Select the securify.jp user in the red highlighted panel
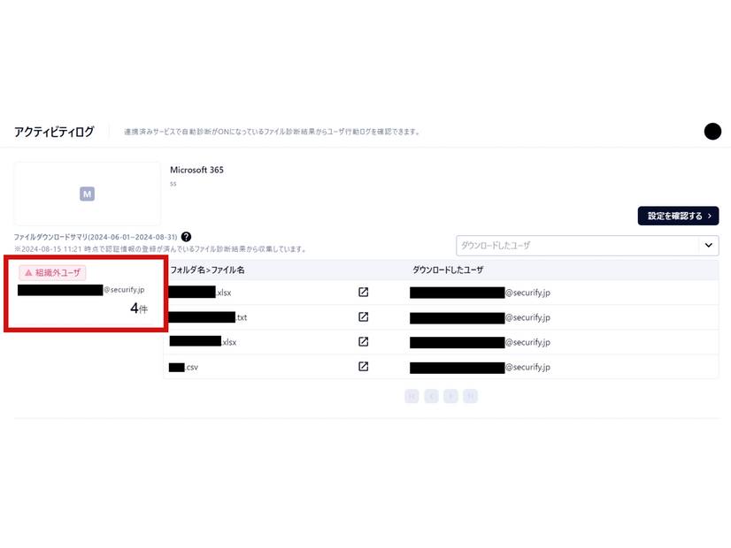Image resolution: width=731 pixels, height=548 pixels. 80,290
